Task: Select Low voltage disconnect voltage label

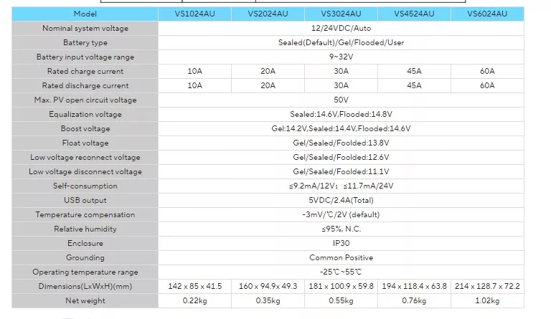Action: [85, 172]
